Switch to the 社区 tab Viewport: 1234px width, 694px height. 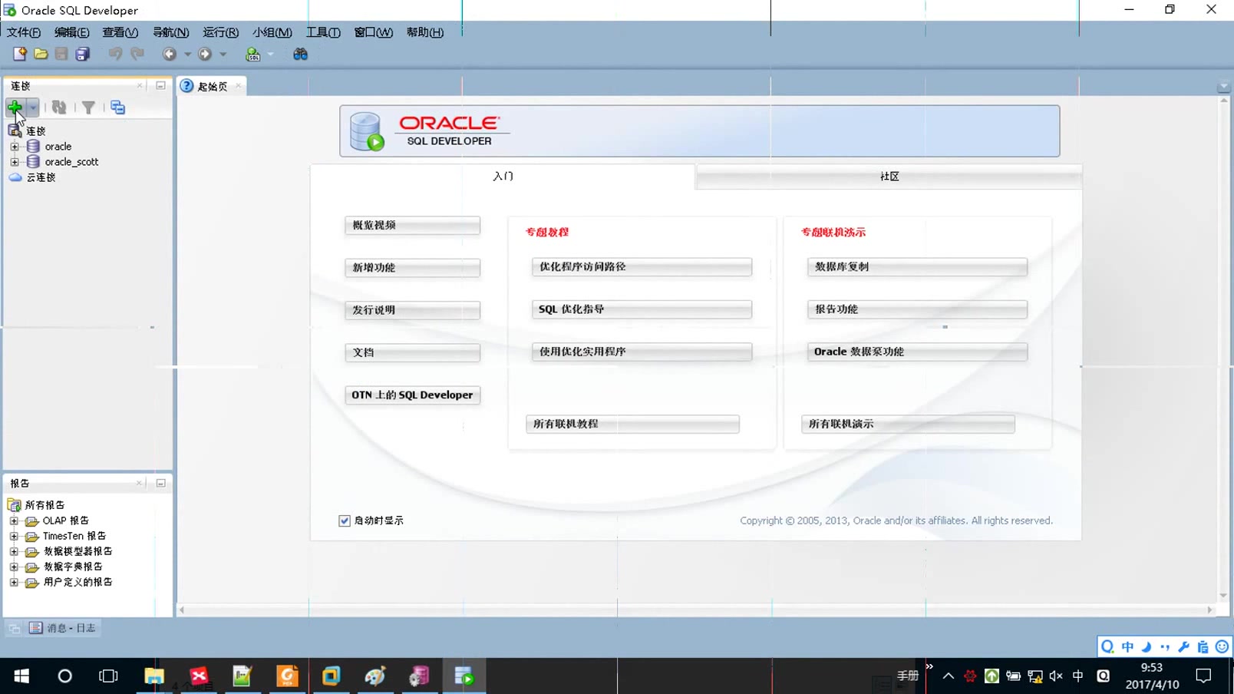[889, 177]
